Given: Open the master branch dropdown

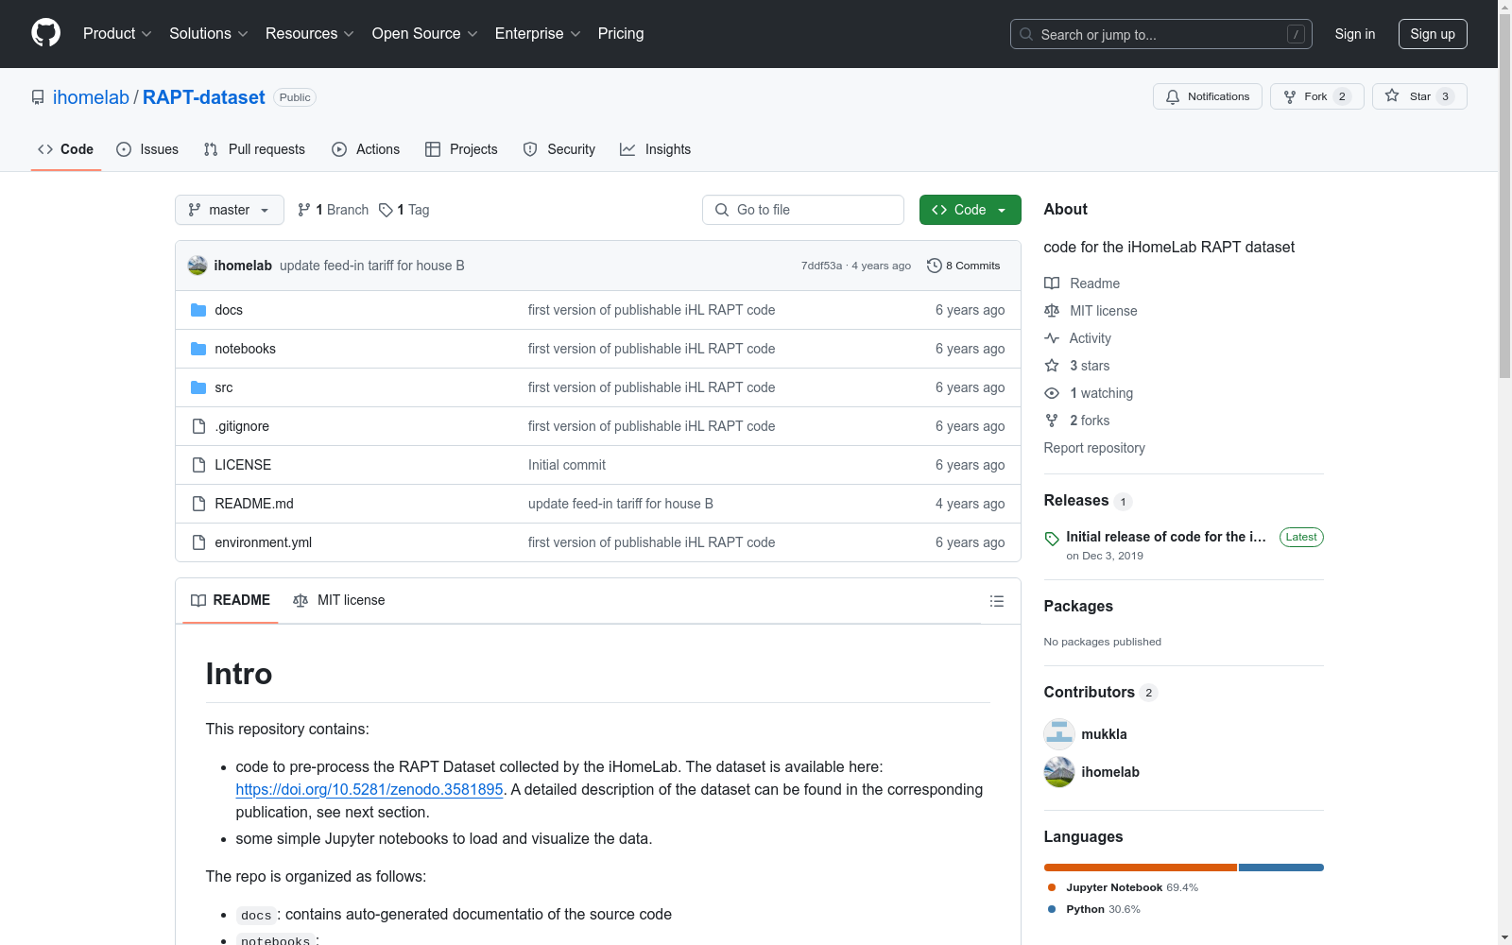Looking at the screenshot, I should 230,210.
